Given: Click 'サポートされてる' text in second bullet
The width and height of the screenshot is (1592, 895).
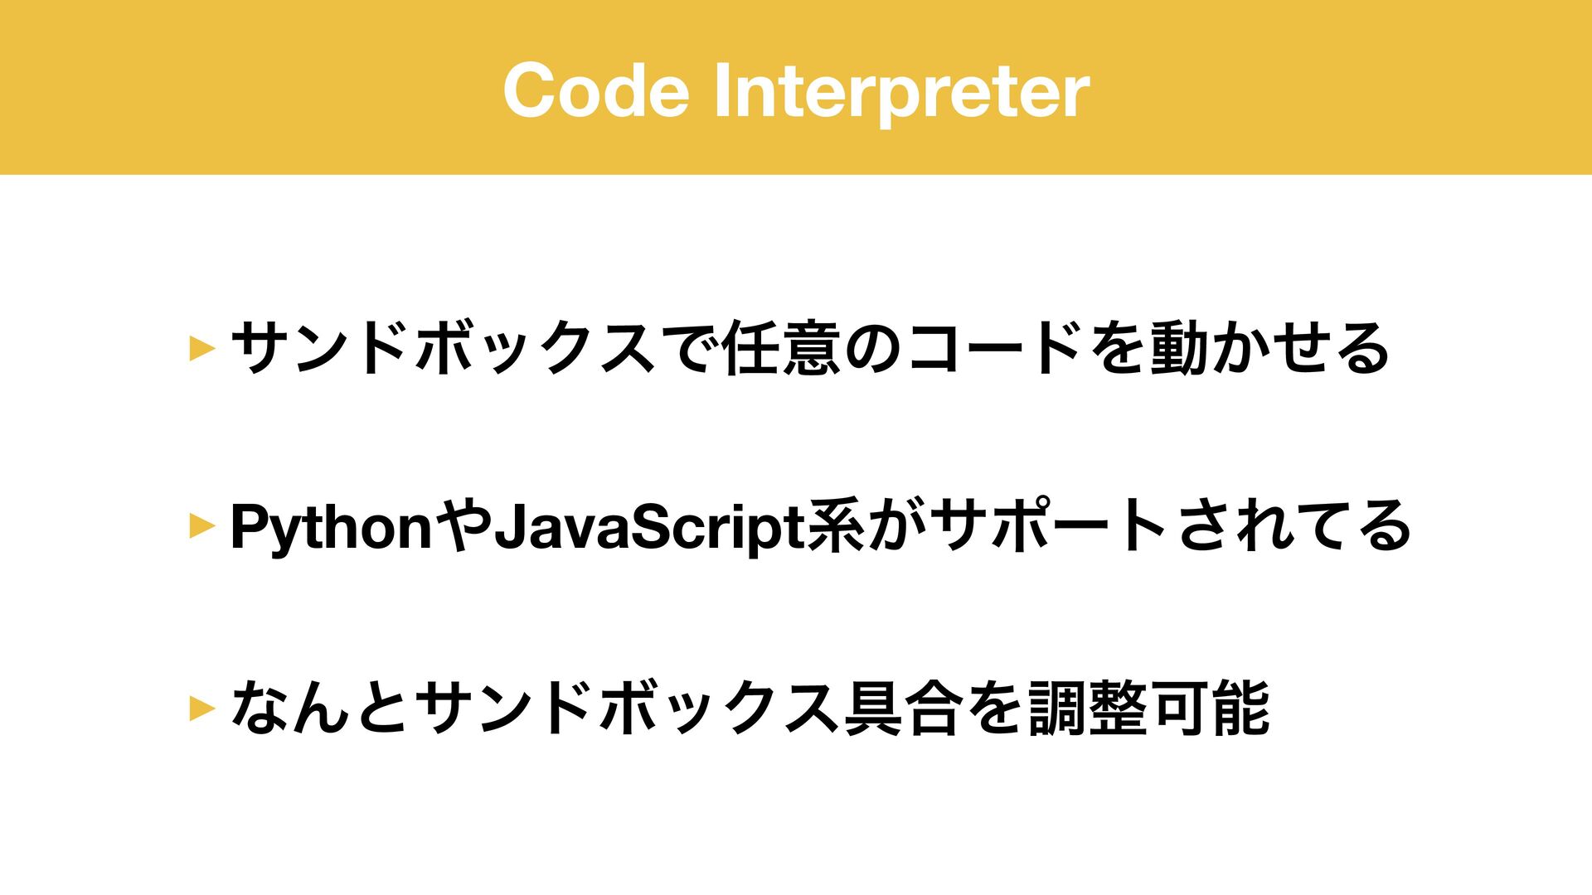Looking at the screenshot, I should pos(1171,526).
